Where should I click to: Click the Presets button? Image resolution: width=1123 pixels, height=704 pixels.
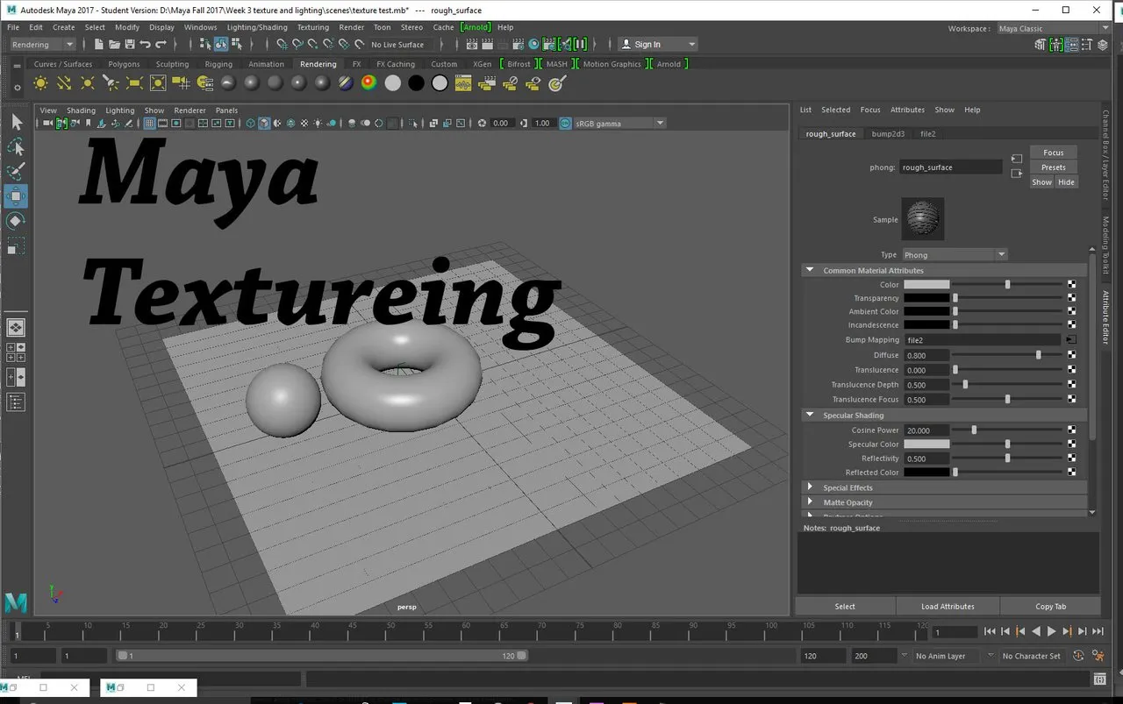click(x=1054, y=167)
